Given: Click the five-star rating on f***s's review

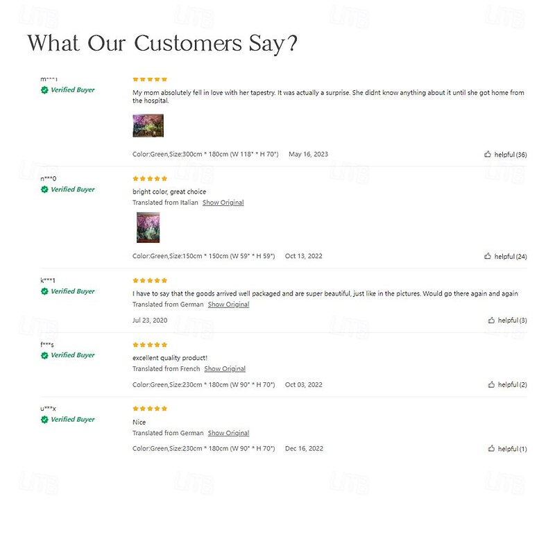Looking at the screenshot, I should pos(150,345).
